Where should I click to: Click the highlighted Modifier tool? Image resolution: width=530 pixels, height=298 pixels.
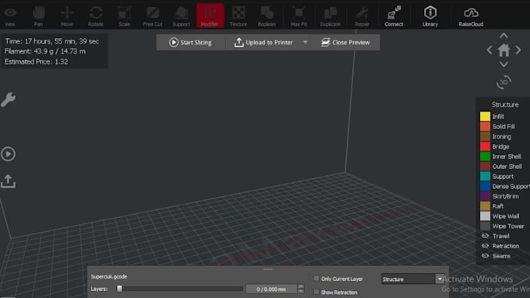[x=210, y=16]
